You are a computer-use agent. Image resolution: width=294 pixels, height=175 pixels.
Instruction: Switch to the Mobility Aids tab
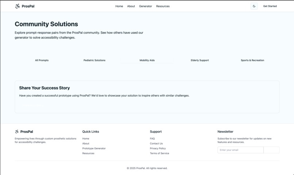147,60
